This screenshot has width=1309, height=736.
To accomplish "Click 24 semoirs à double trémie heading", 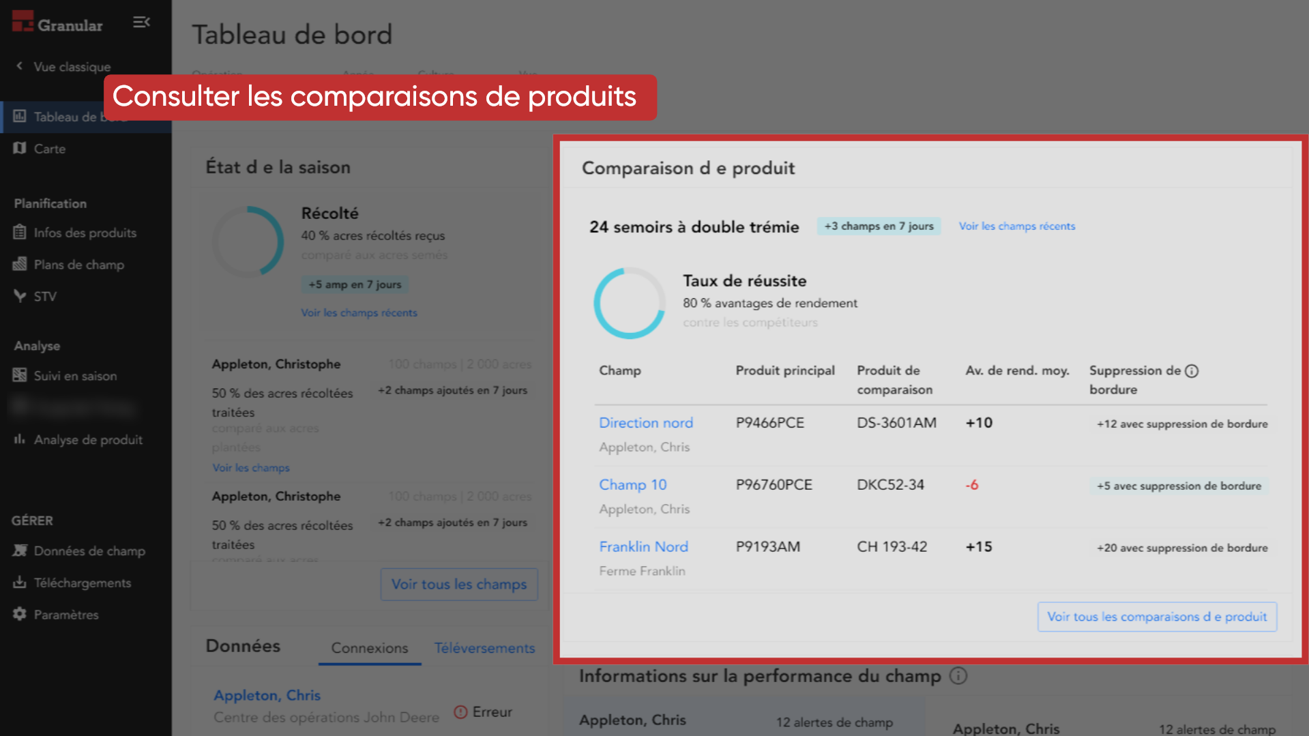I will (694, 227).
